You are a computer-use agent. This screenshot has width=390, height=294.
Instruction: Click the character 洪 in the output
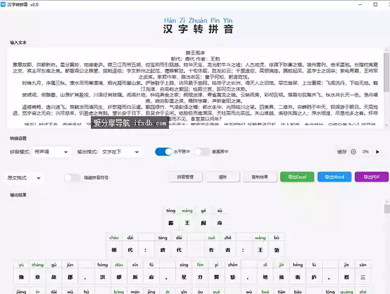pyautogui.click(x=102, y=277)
